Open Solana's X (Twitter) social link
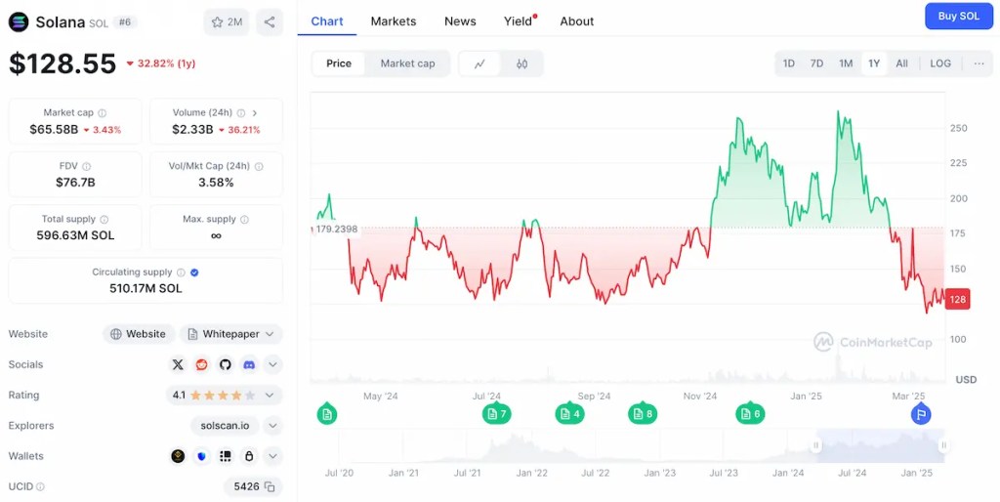The height and width of the screenshot is (502, 1000). coord(178,364)
